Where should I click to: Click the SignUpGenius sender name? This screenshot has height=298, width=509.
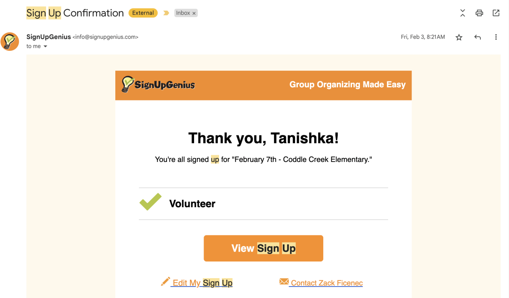click(x=49, y=37)
